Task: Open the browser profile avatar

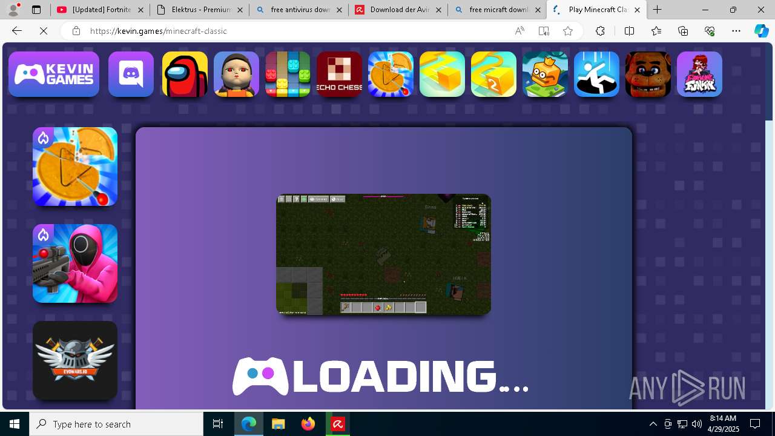Action: pyautogui.click(x=13, y=10)
